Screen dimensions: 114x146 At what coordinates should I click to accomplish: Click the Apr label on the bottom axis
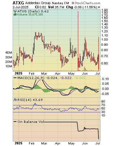(58, 143)
